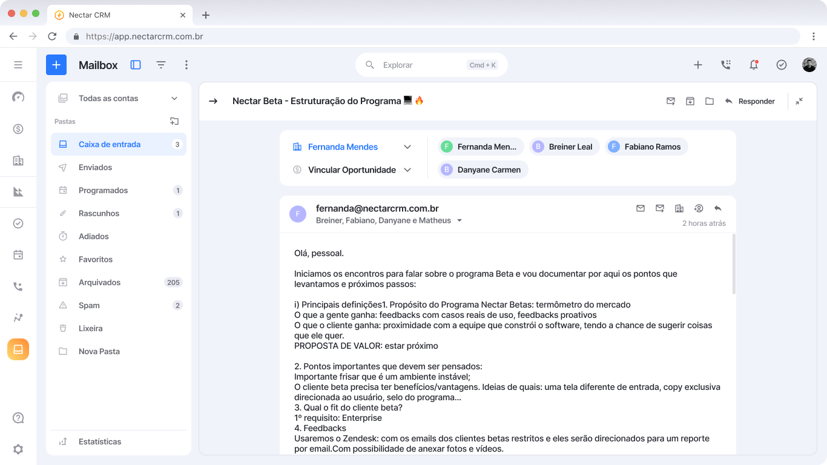This screenshot has width=827, height=465.
Task: Open Rascunhos folder
Action: pos(119,213)
